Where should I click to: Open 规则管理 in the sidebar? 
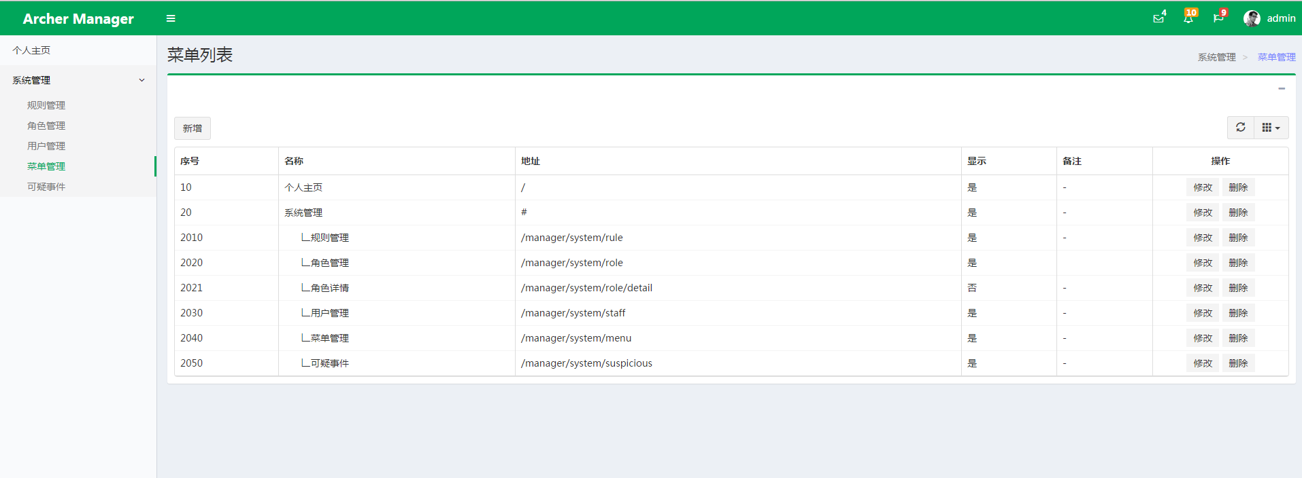point(46,105)
